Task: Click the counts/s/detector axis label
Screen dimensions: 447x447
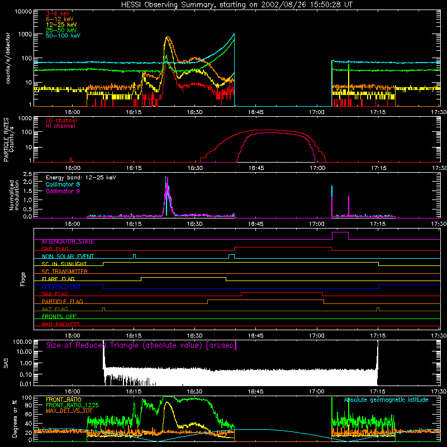Action: coord(8,58)
